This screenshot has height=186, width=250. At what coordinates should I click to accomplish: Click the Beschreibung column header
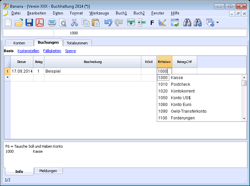coord(93,62)
